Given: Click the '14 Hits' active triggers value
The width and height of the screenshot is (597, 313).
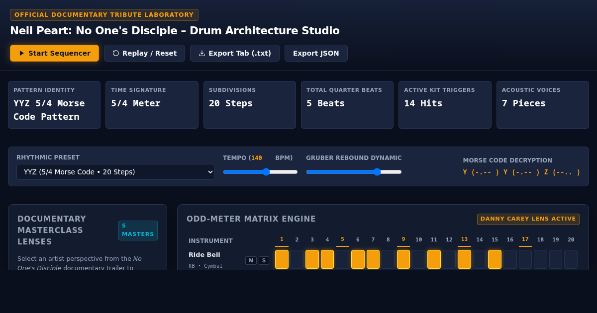Looking at the screenshot, I should click(x=423, y=103).
